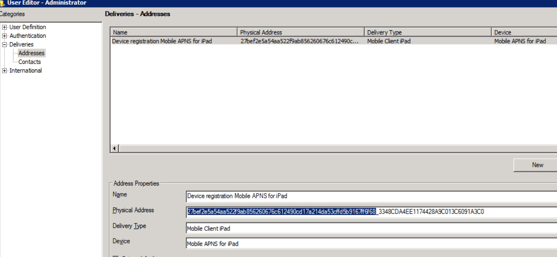The height and width of the screenshot is (257, 557).
Task: Click the 'Delivery Type' label in Address Properties
Action: point(130,226)
